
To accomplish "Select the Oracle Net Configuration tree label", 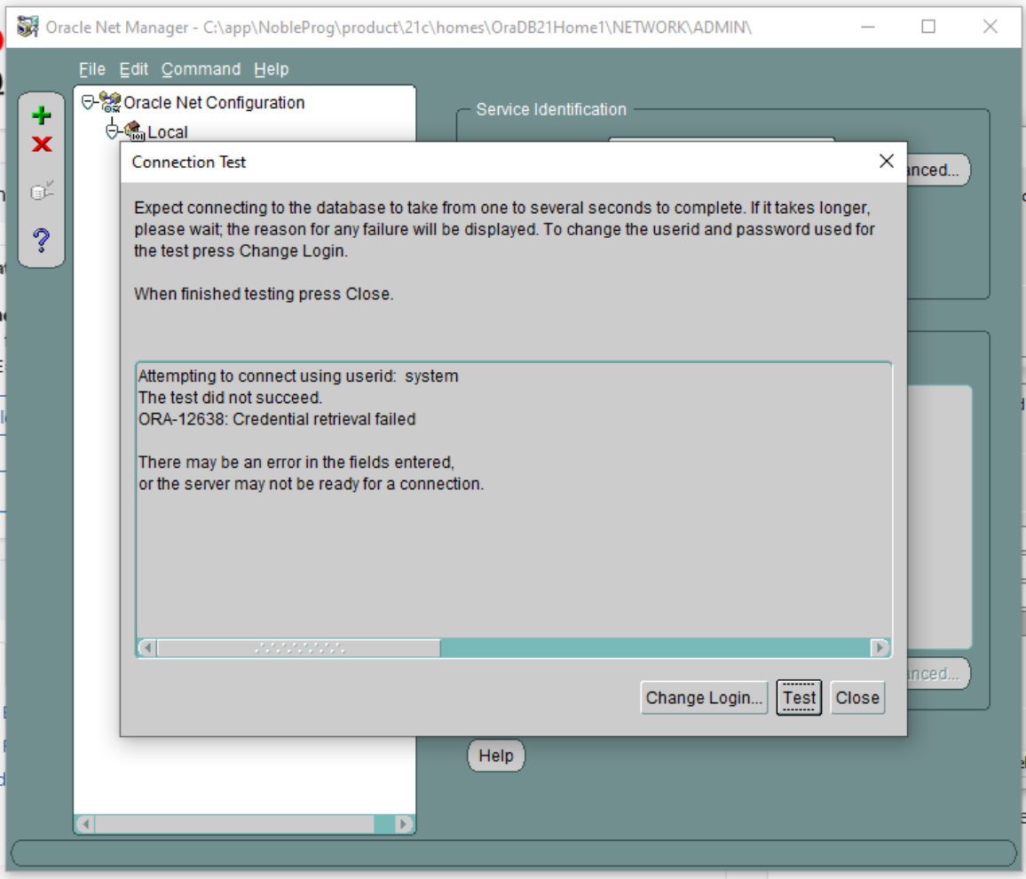I will point(214,103).
